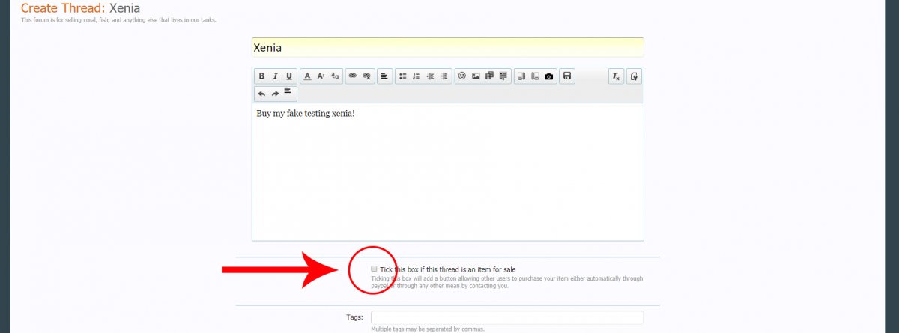Insert an ordered numbered list
Viewport: 899px width, 333px height.
(x=417, y=76)
